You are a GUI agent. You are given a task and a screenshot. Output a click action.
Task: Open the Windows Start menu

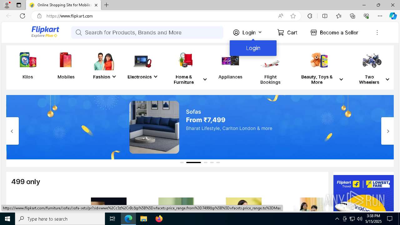pyautogui.click(x=7, y=219)
